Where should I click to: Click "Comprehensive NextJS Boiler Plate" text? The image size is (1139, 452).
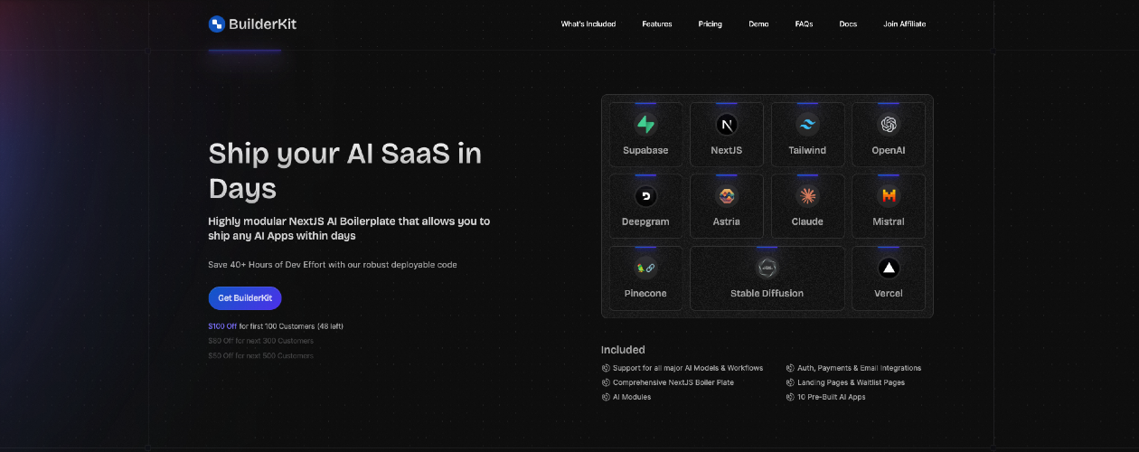click(673, 382)
